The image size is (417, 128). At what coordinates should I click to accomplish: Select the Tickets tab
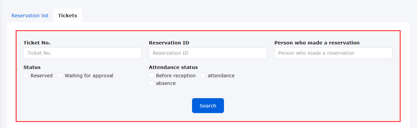click(x=68, y=16)
